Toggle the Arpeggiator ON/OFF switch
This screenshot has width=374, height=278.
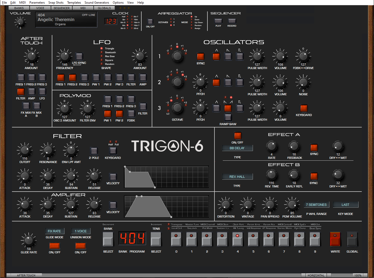coord(150,22)
